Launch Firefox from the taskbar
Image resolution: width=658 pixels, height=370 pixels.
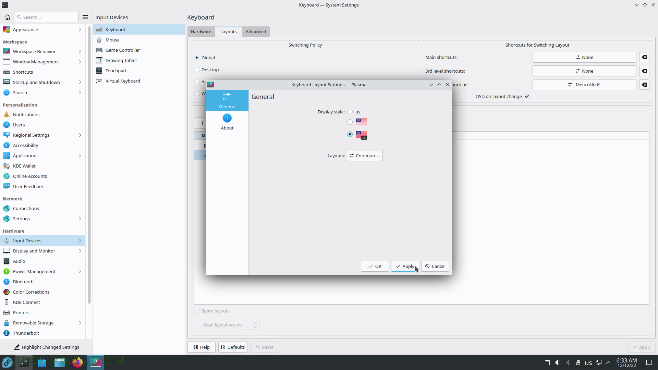click(77, 362)
